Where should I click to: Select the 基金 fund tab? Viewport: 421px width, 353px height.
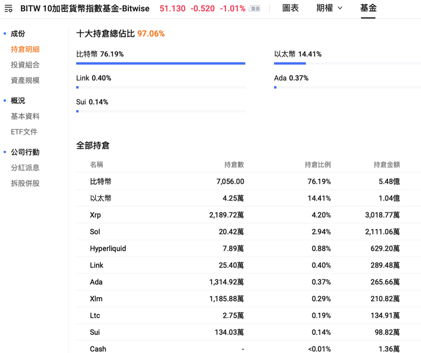[368, 8]
